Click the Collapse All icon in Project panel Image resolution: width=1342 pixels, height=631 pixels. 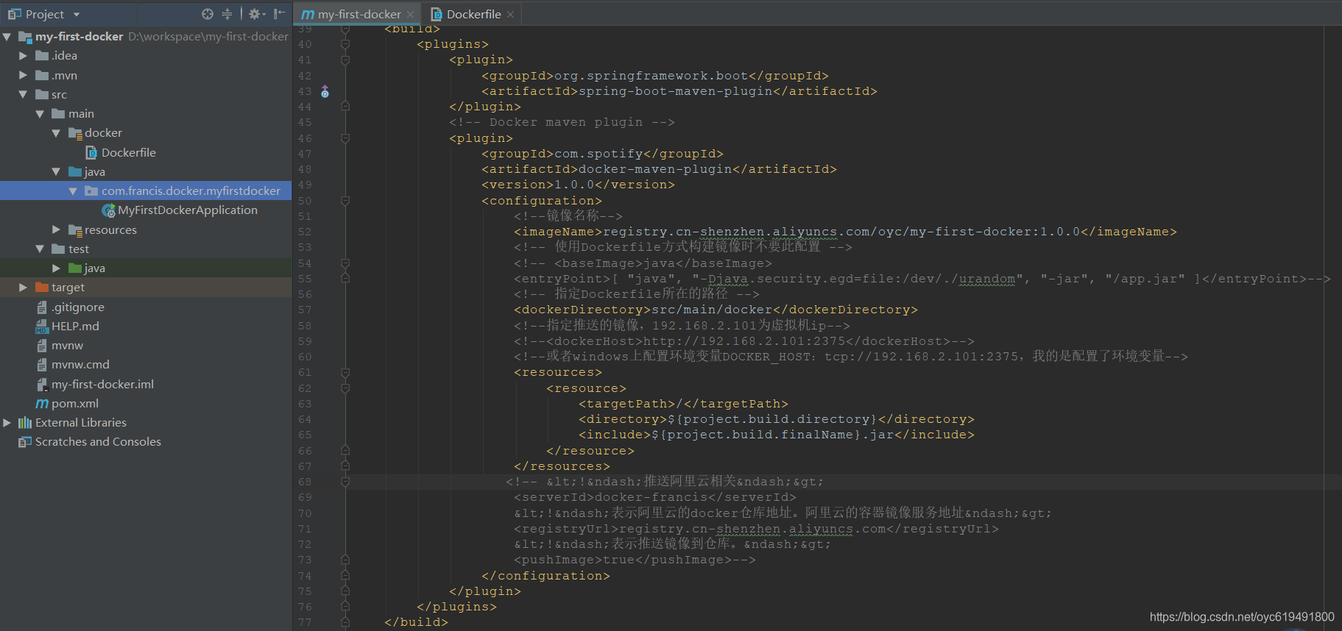227,14
